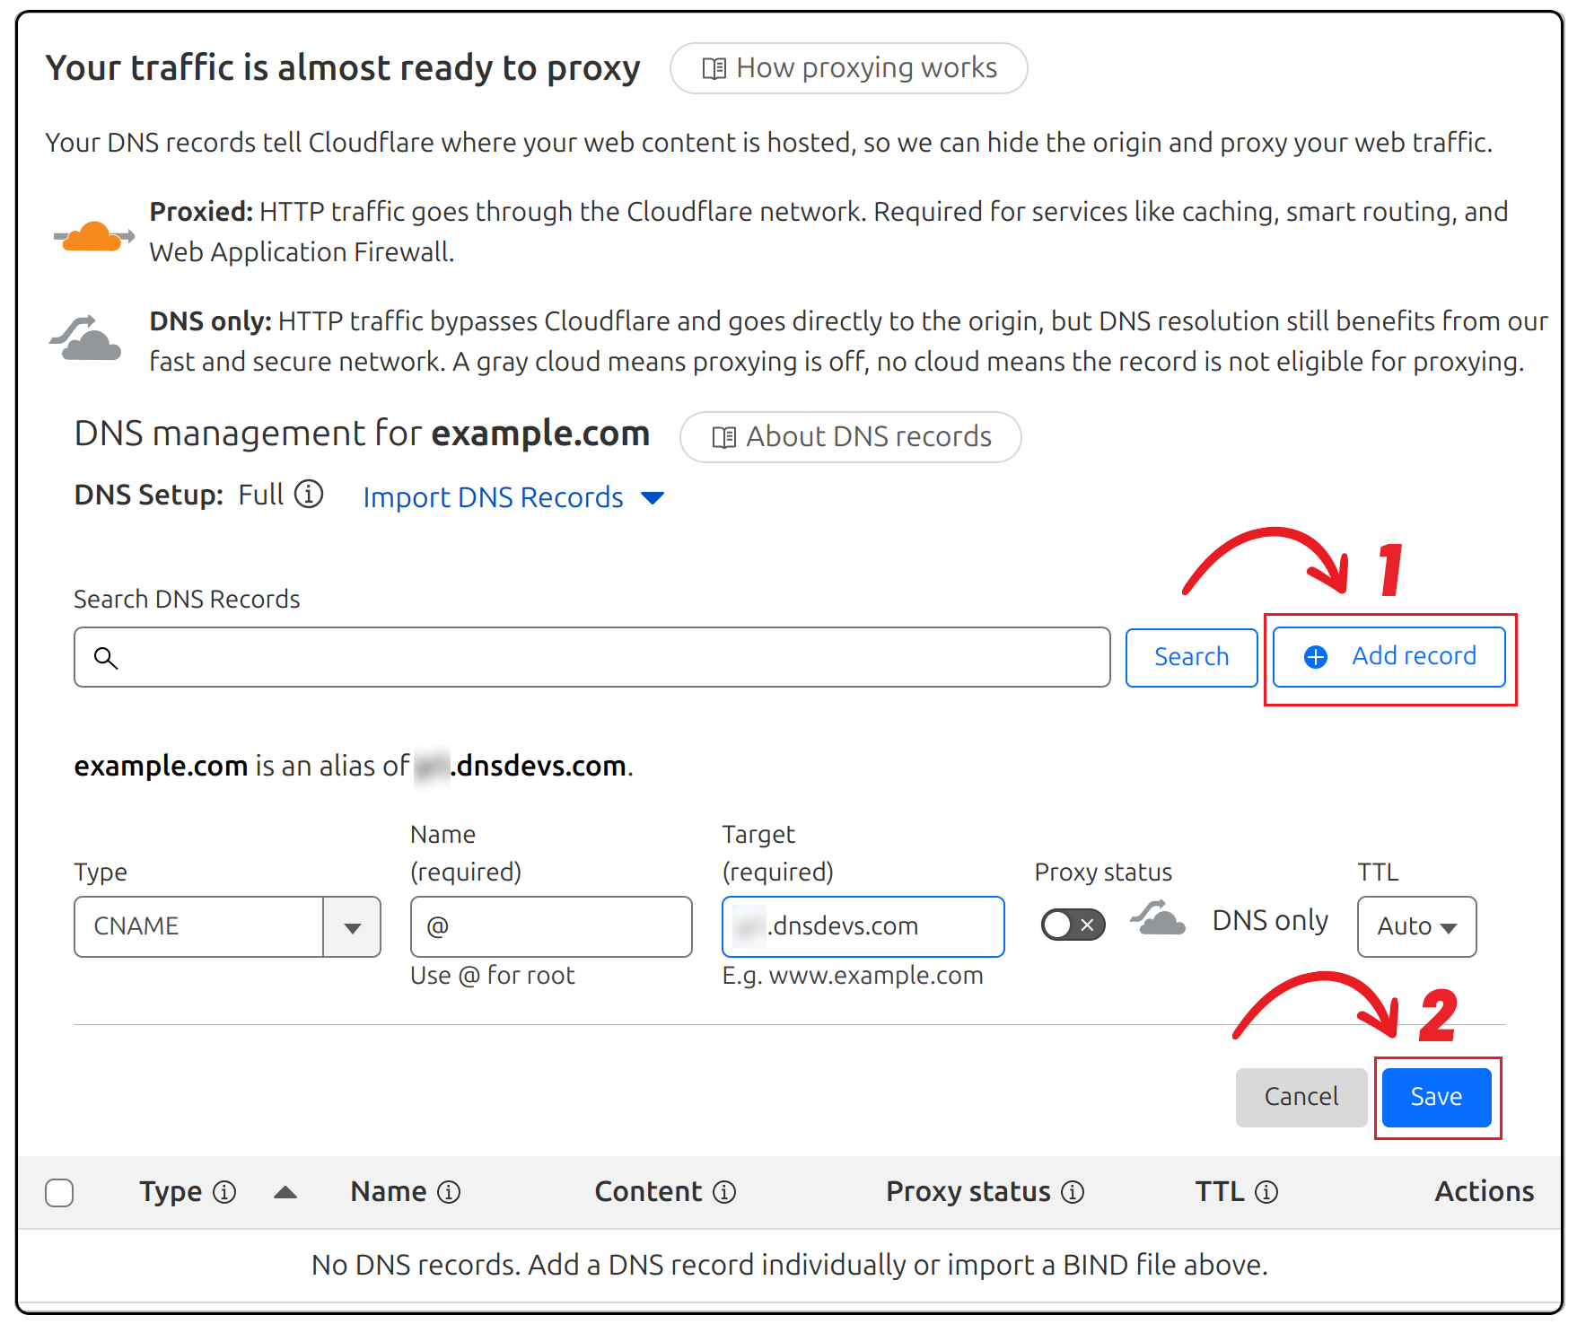This screenshot has width=1577, height=1324.
Task: Open How proxying works guide
Action: (848, 68)
